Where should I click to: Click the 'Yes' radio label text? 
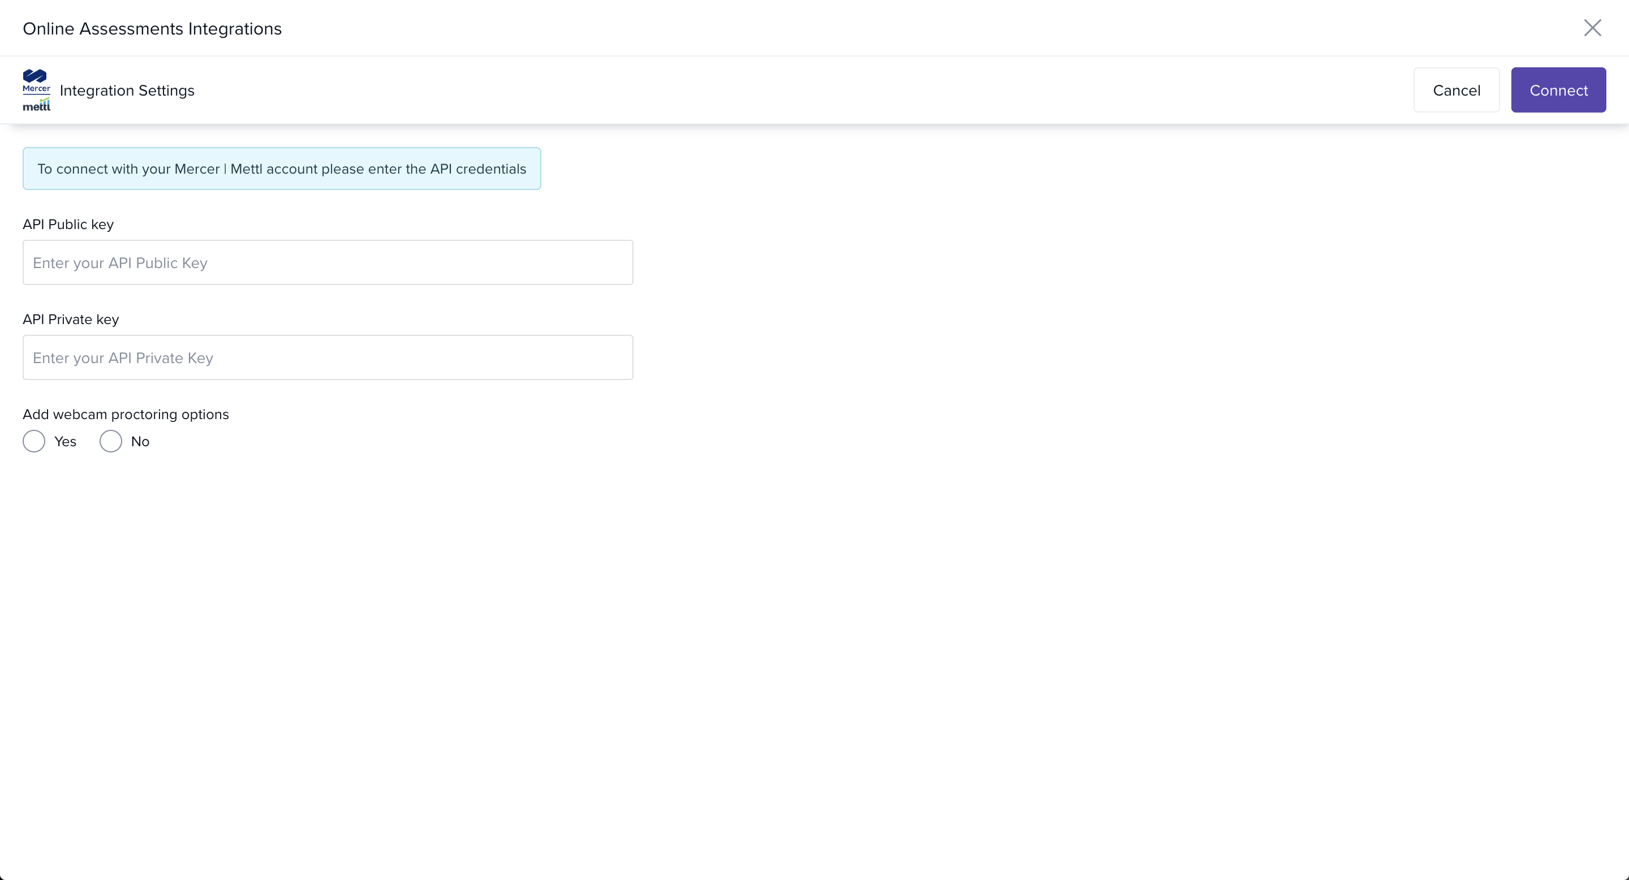pos(65,441)
